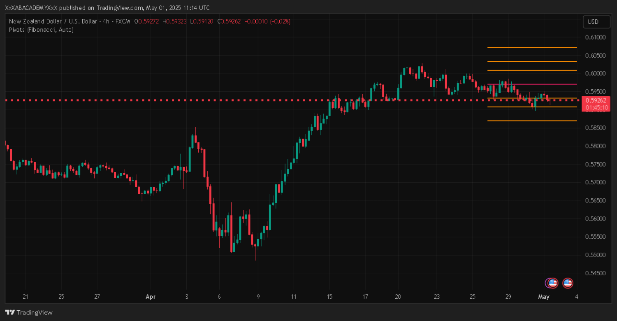Image resolution: width=617 pixels, height=321 pixels.
Task: Click the New Zealand Dollar / U.S. Dollar title
Action: (x=53, y=21)
